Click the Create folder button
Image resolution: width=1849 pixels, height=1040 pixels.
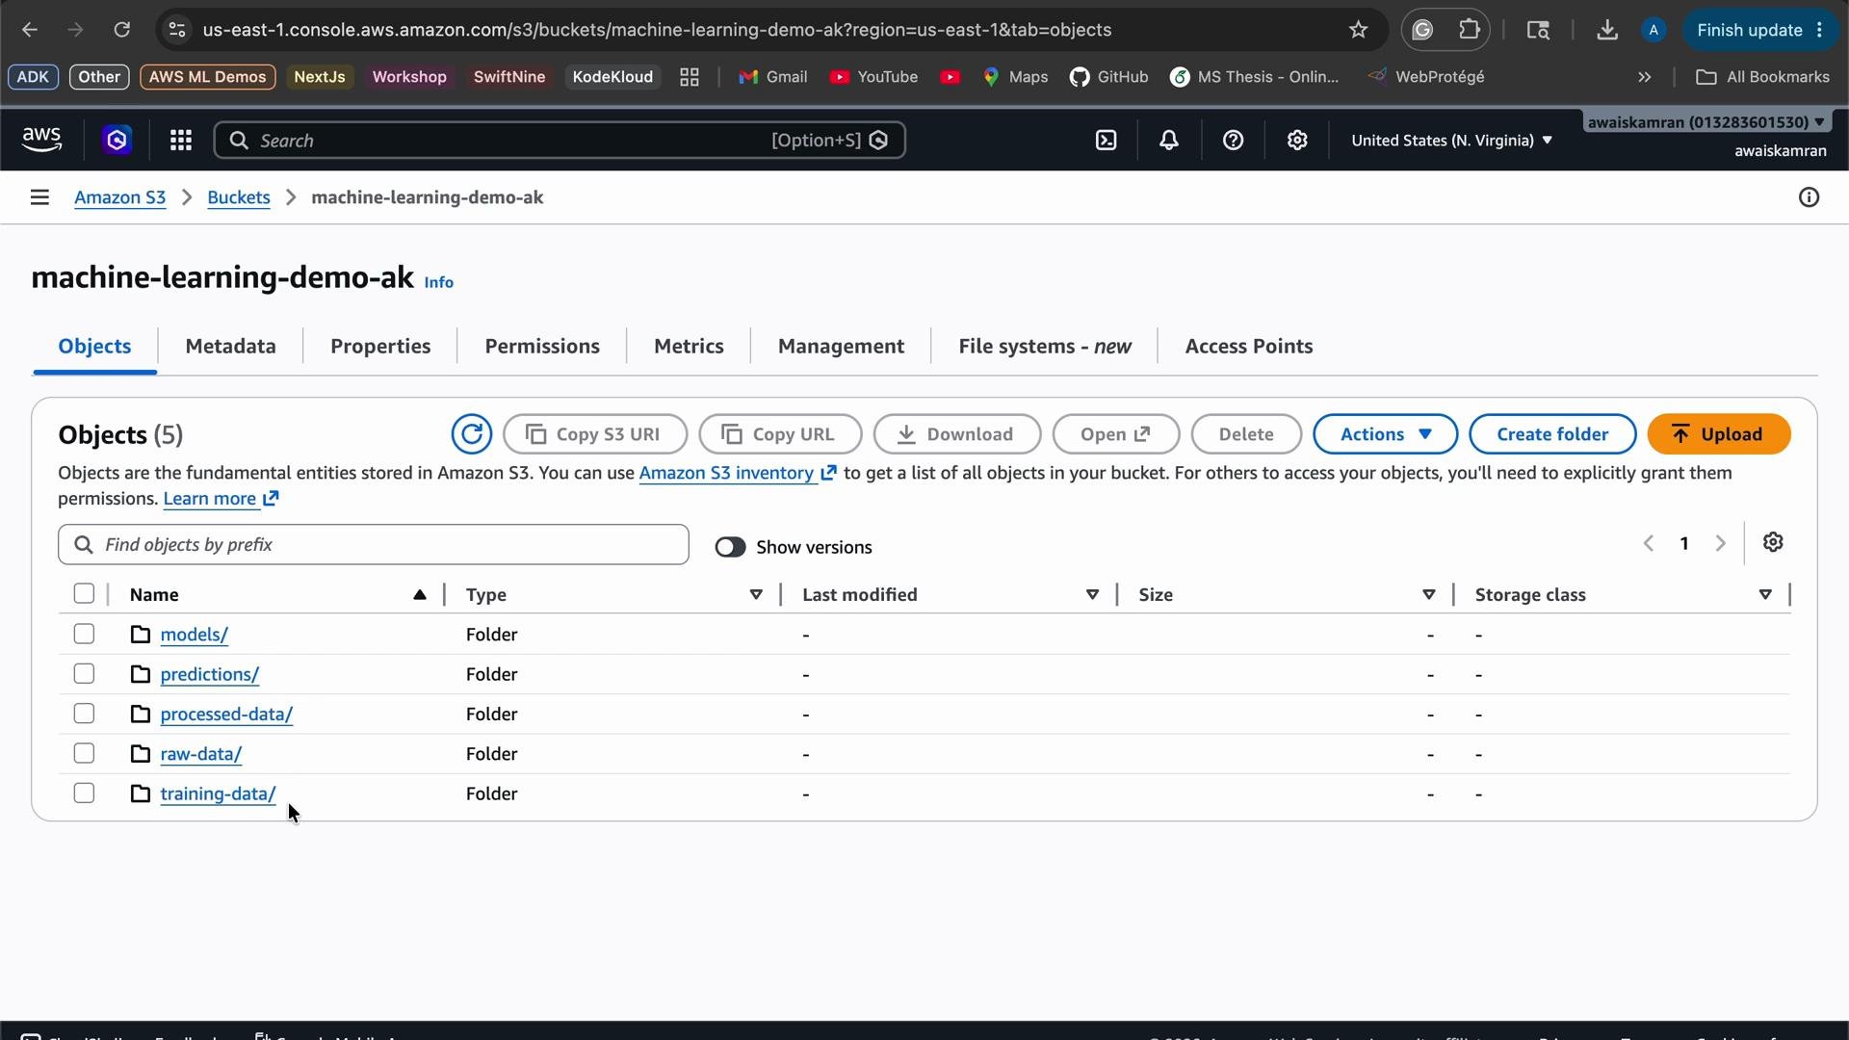(x=1552, y=434)
